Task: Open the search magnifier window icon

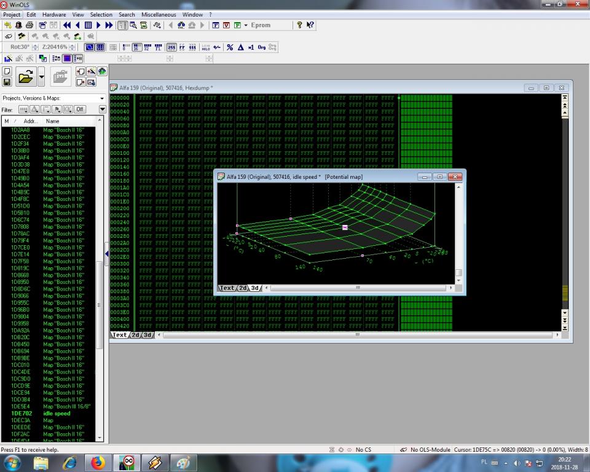Action: tap(133, 25)
